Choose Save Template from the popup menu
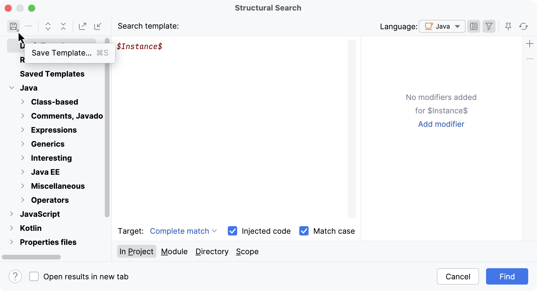 [x=62, y=53]
